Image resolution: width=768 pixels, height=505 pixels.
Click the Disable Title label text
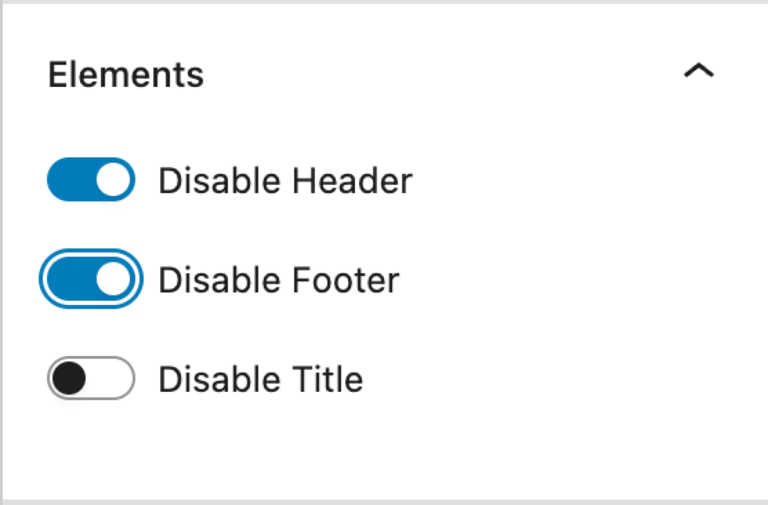point(260,379)
